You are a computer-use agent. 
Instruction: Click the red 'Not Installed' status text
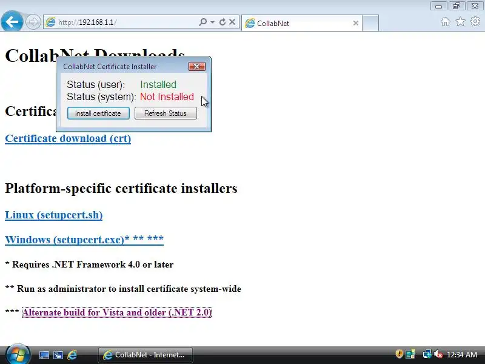167,97
